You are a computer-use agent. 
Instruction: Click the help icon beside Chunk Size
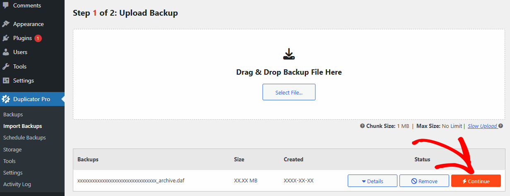[362, 126]
